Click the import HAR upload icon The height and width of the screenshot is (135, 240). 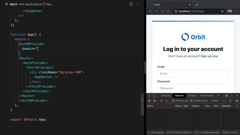click(230, 101)
